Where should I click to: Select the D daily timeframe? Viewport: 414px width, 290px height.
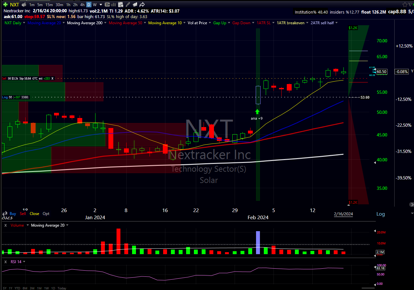pyautogui.click(x=89, y=5)
